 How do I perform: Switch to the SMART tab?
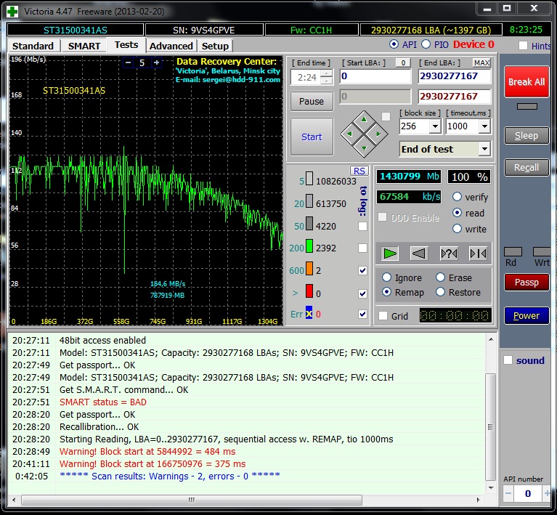pos(84,46)
